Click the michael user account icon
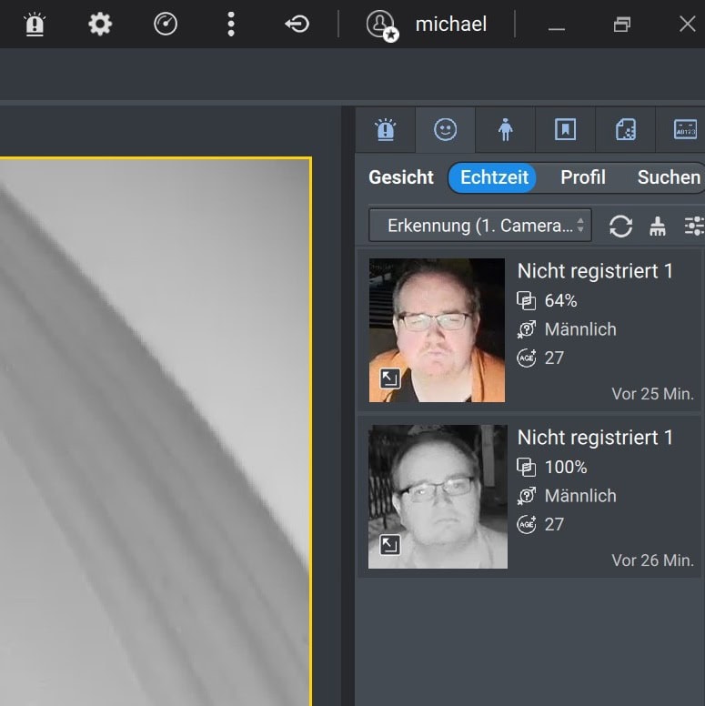Image resolution: width=705 pixels, height=706 pixels. [x=381, y=25]
